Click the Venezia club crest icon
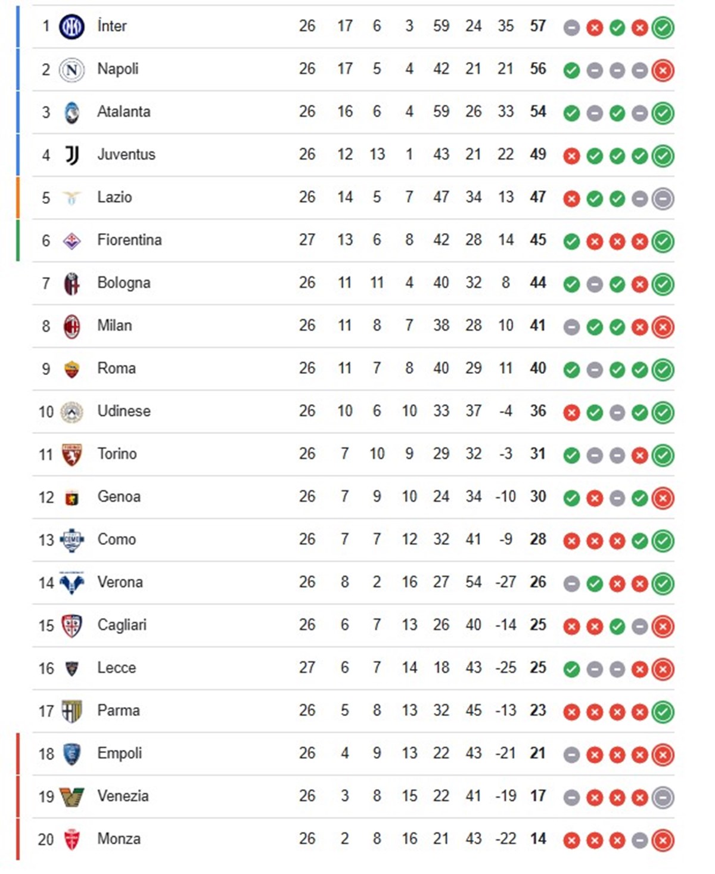Image resolution: width=715 pixels, height=874 pixels. click(71, 796)
